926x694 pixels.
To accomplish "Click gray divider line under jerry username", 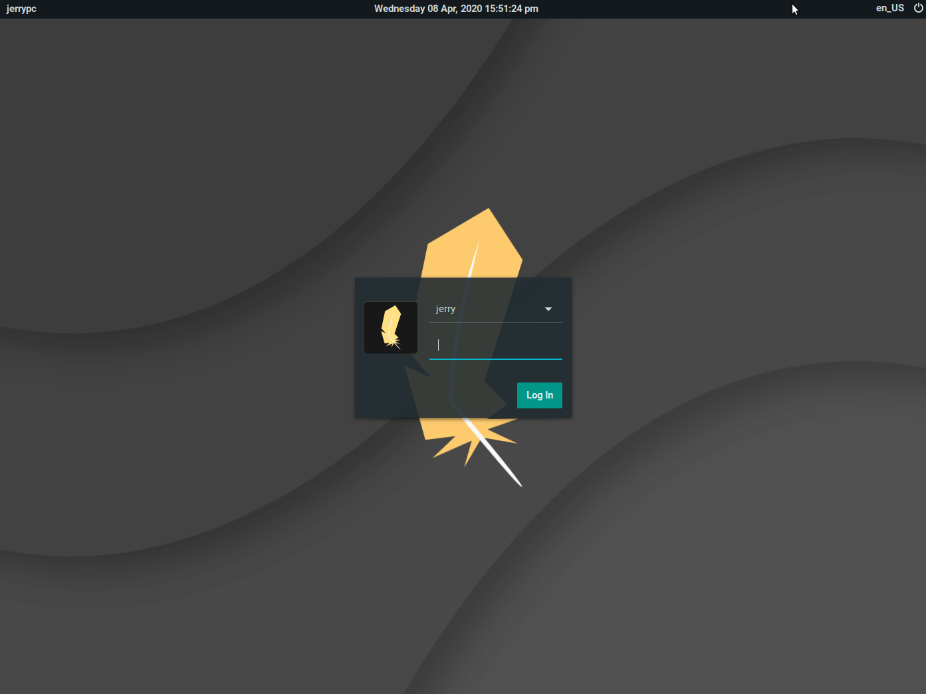I will [x=496, y=322].
